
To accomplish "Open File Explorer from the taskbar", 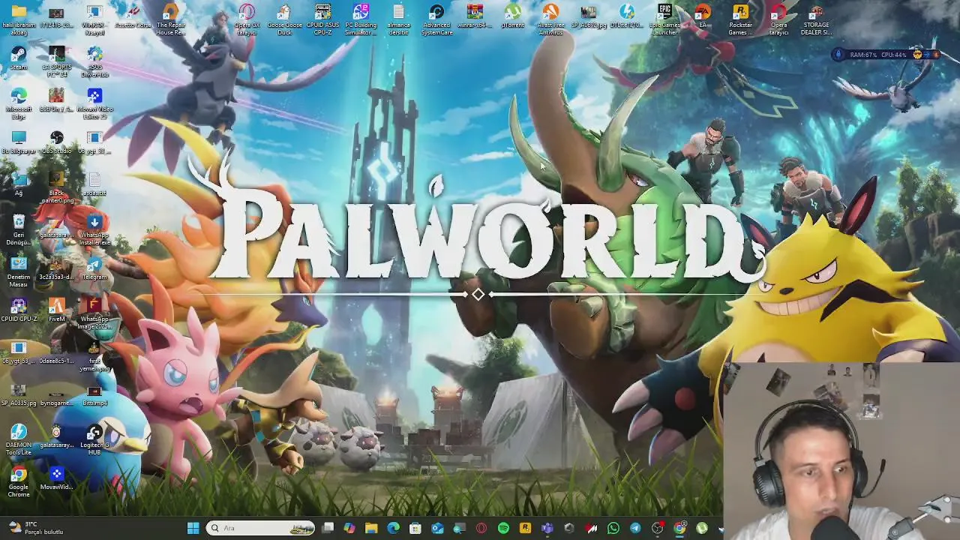I will pos(371,528).
